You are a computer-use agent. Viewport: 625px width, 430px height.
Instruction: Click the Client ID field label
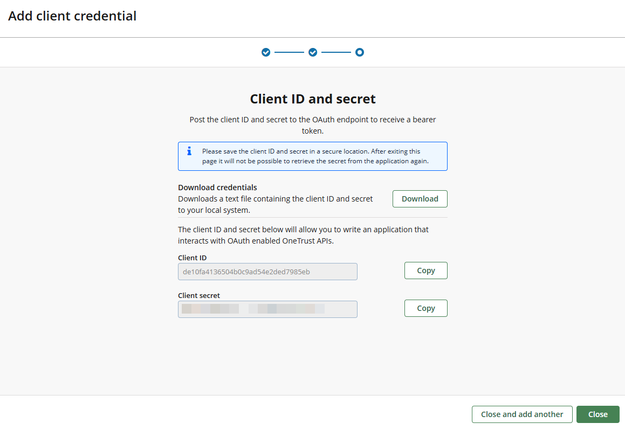click(x=192, y=258)
